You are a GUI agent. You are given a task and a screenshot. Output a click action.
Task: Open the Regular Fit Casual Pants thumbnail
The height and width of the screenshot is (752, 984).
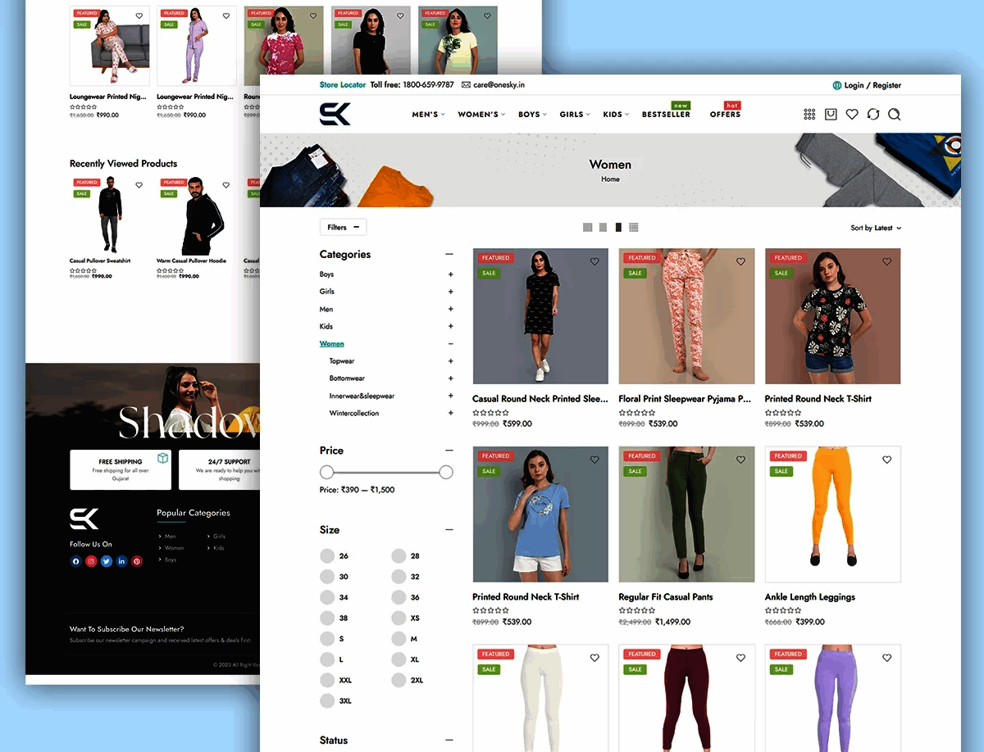point(686,514)
